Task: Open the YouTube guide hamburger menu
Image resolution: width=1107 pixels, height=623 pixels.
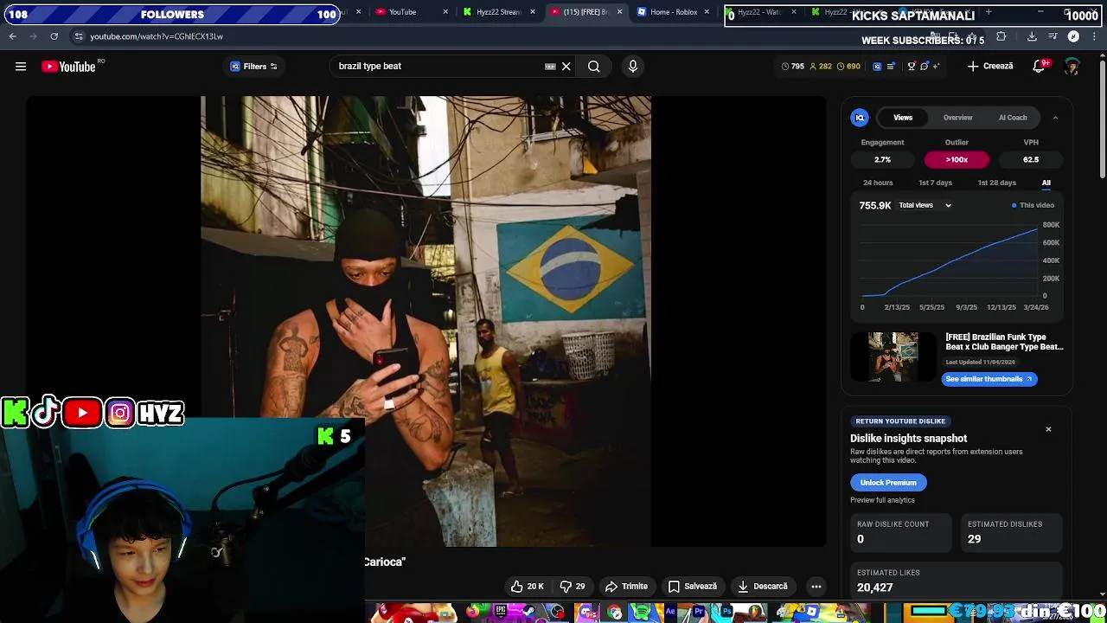Action: [x=21, y=66]
